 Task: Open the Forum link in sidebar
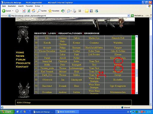[x=21, y=60]
